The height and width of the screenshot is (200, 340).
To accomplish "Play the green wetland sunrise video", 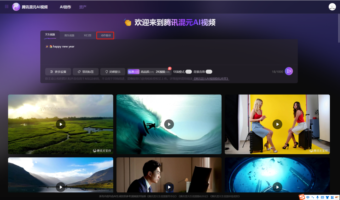I will tap(60, 124).
